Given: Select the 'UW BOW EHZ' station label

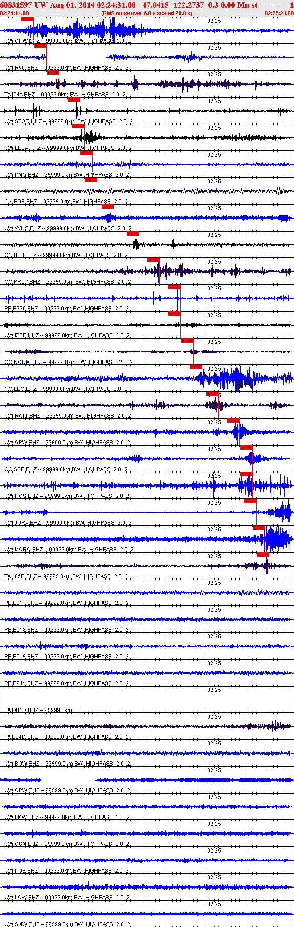Looking at the screenshot, I should 22,764.
